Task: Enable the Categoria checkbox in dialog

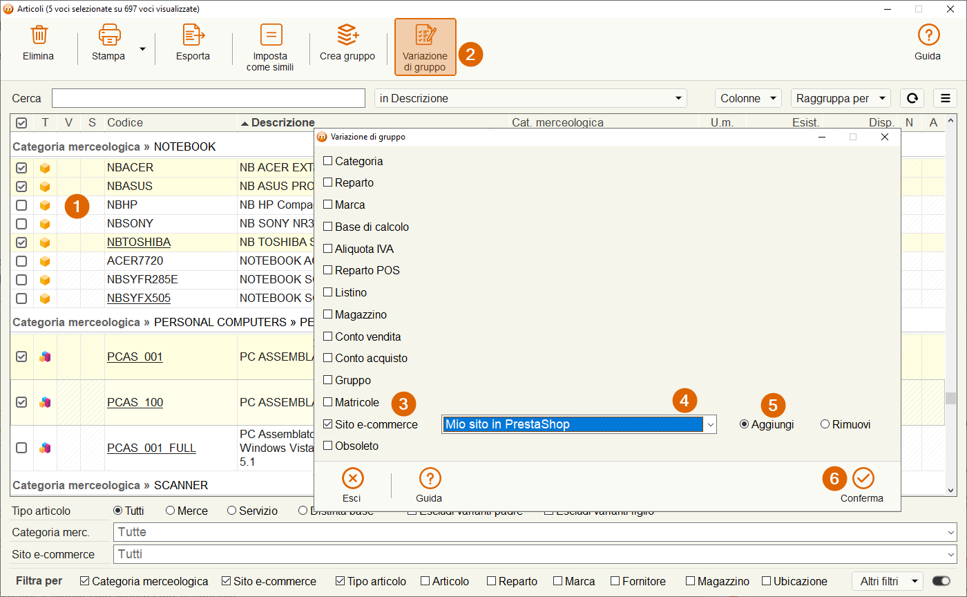Action: click(328, 161)
